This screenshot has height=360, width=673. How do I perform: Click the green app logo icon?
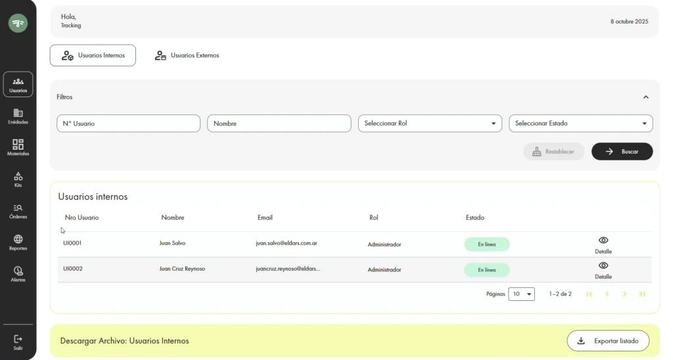point(18,23)
